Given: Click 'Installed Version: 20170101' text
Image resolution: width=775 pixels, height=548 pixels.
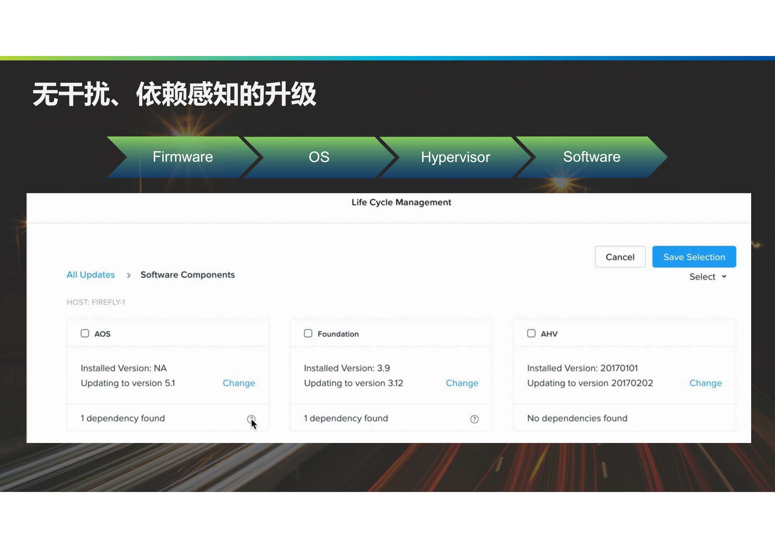Looking at the screenshot, I should pos(582,368).
